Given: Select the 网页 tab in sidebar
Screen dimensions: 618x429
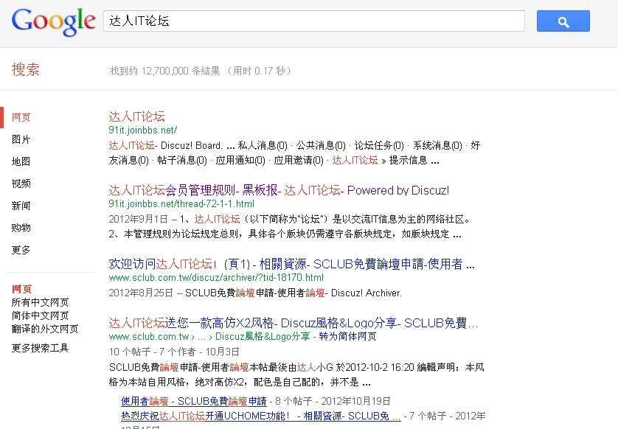Looking at the screenshot, I should [21, 117].
